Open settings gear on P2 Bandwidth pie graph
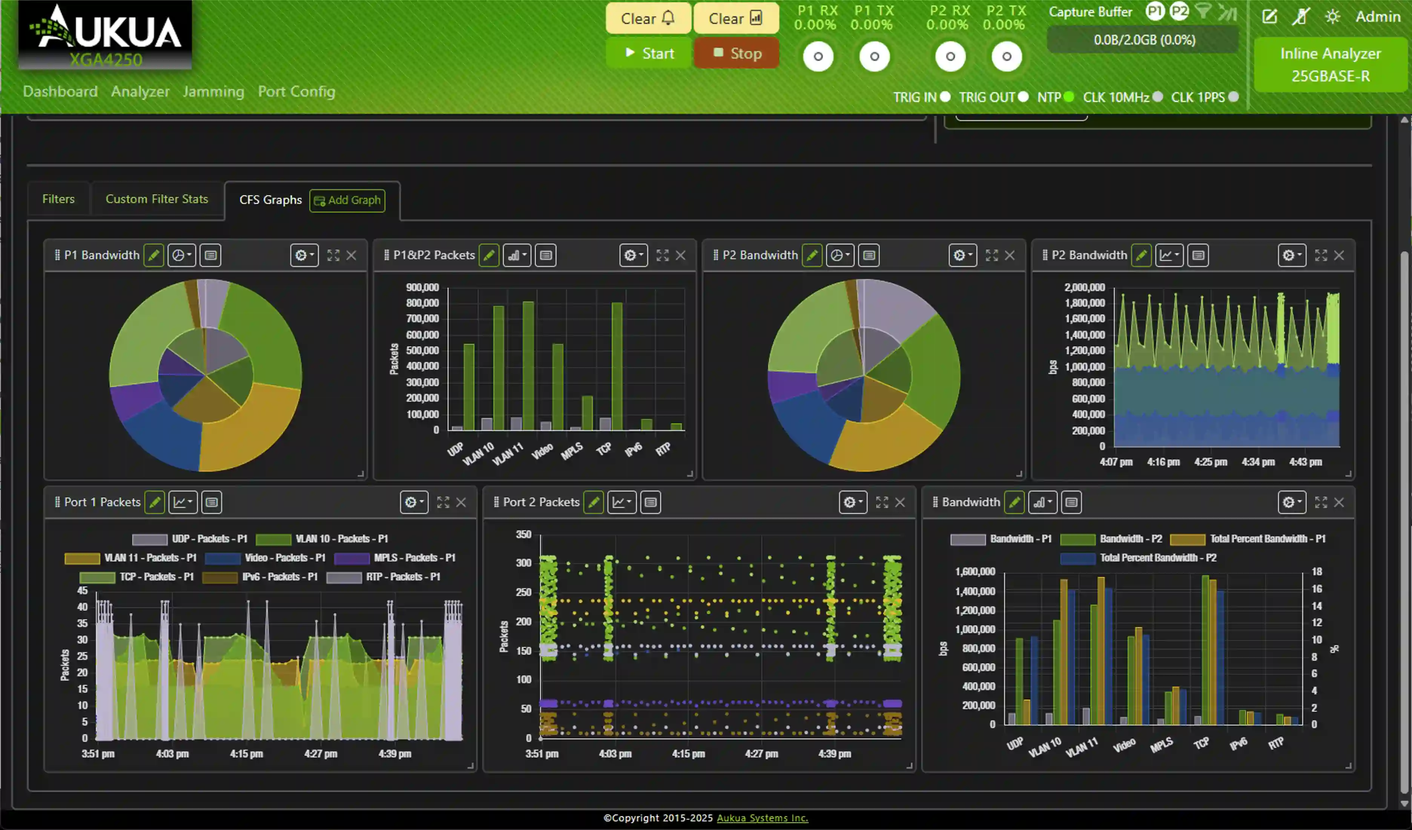Image resolution: width=1412 pixels, height=830 pixels. (x=962, y=256)
